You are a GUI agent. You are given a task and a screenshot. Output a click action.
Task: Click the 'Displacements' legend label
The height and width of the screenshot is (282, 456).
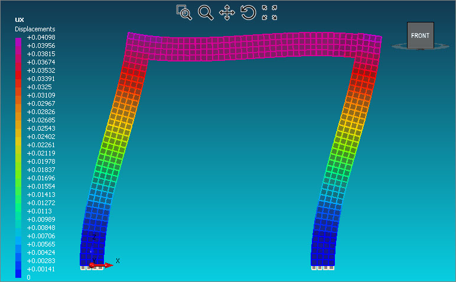35,29
